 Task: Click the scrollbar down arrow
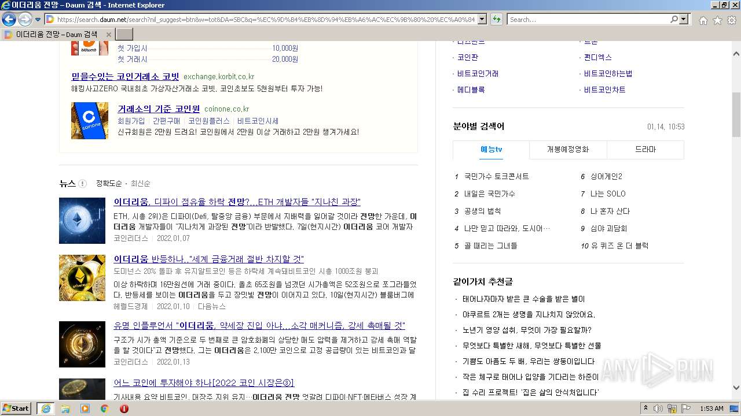736,388
